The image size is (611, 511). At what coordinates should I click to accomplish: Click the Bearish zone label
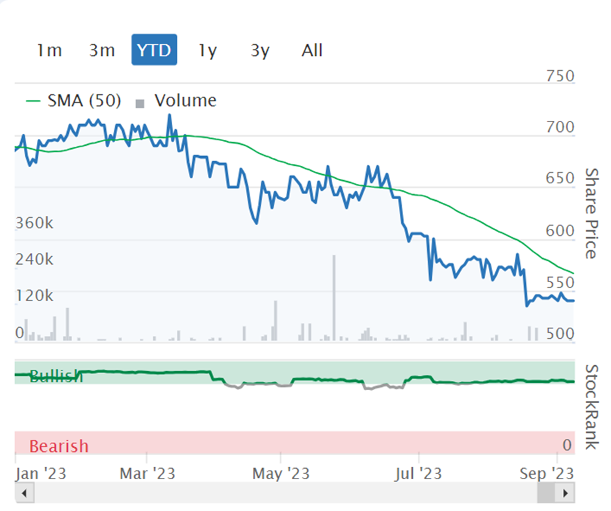(x=59, y=446)
